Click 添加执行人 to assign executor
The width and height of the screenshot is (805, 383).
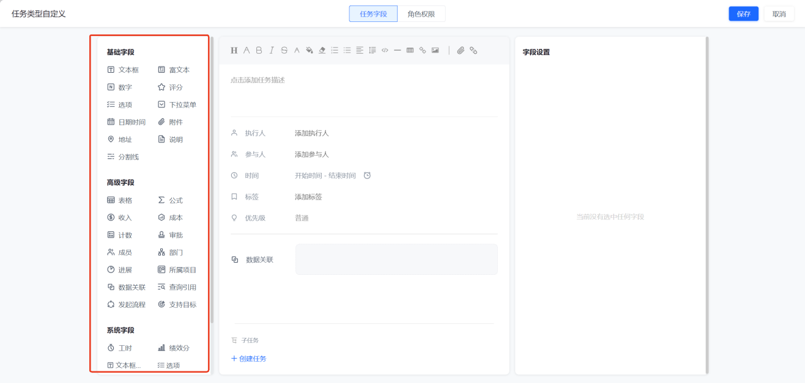[312, 133]
